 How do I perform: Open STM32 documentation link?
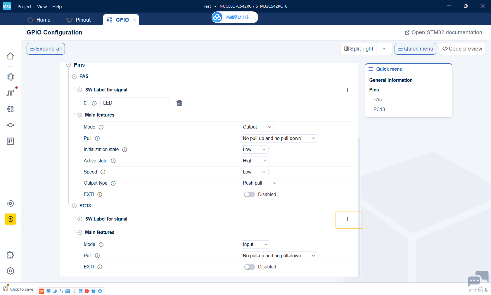(443, 32)
